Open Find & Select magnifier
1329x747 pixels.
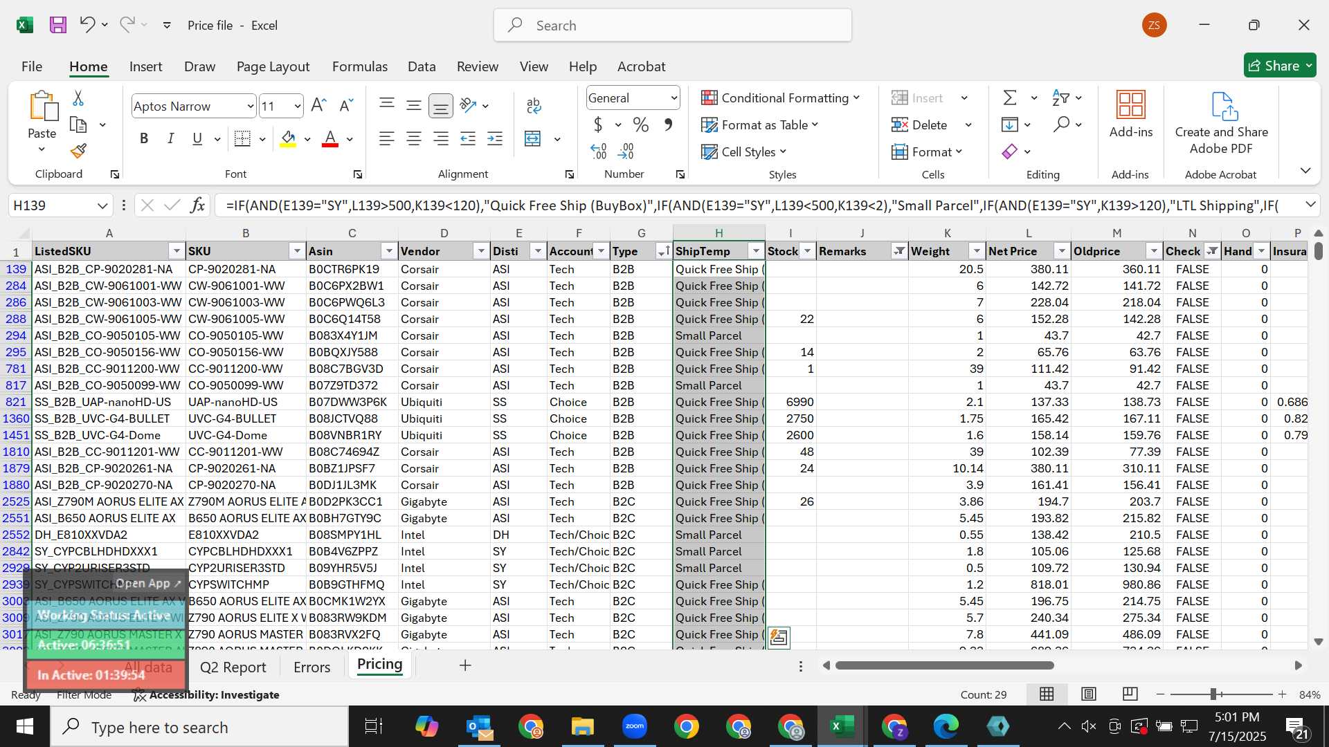(1061, 124)
